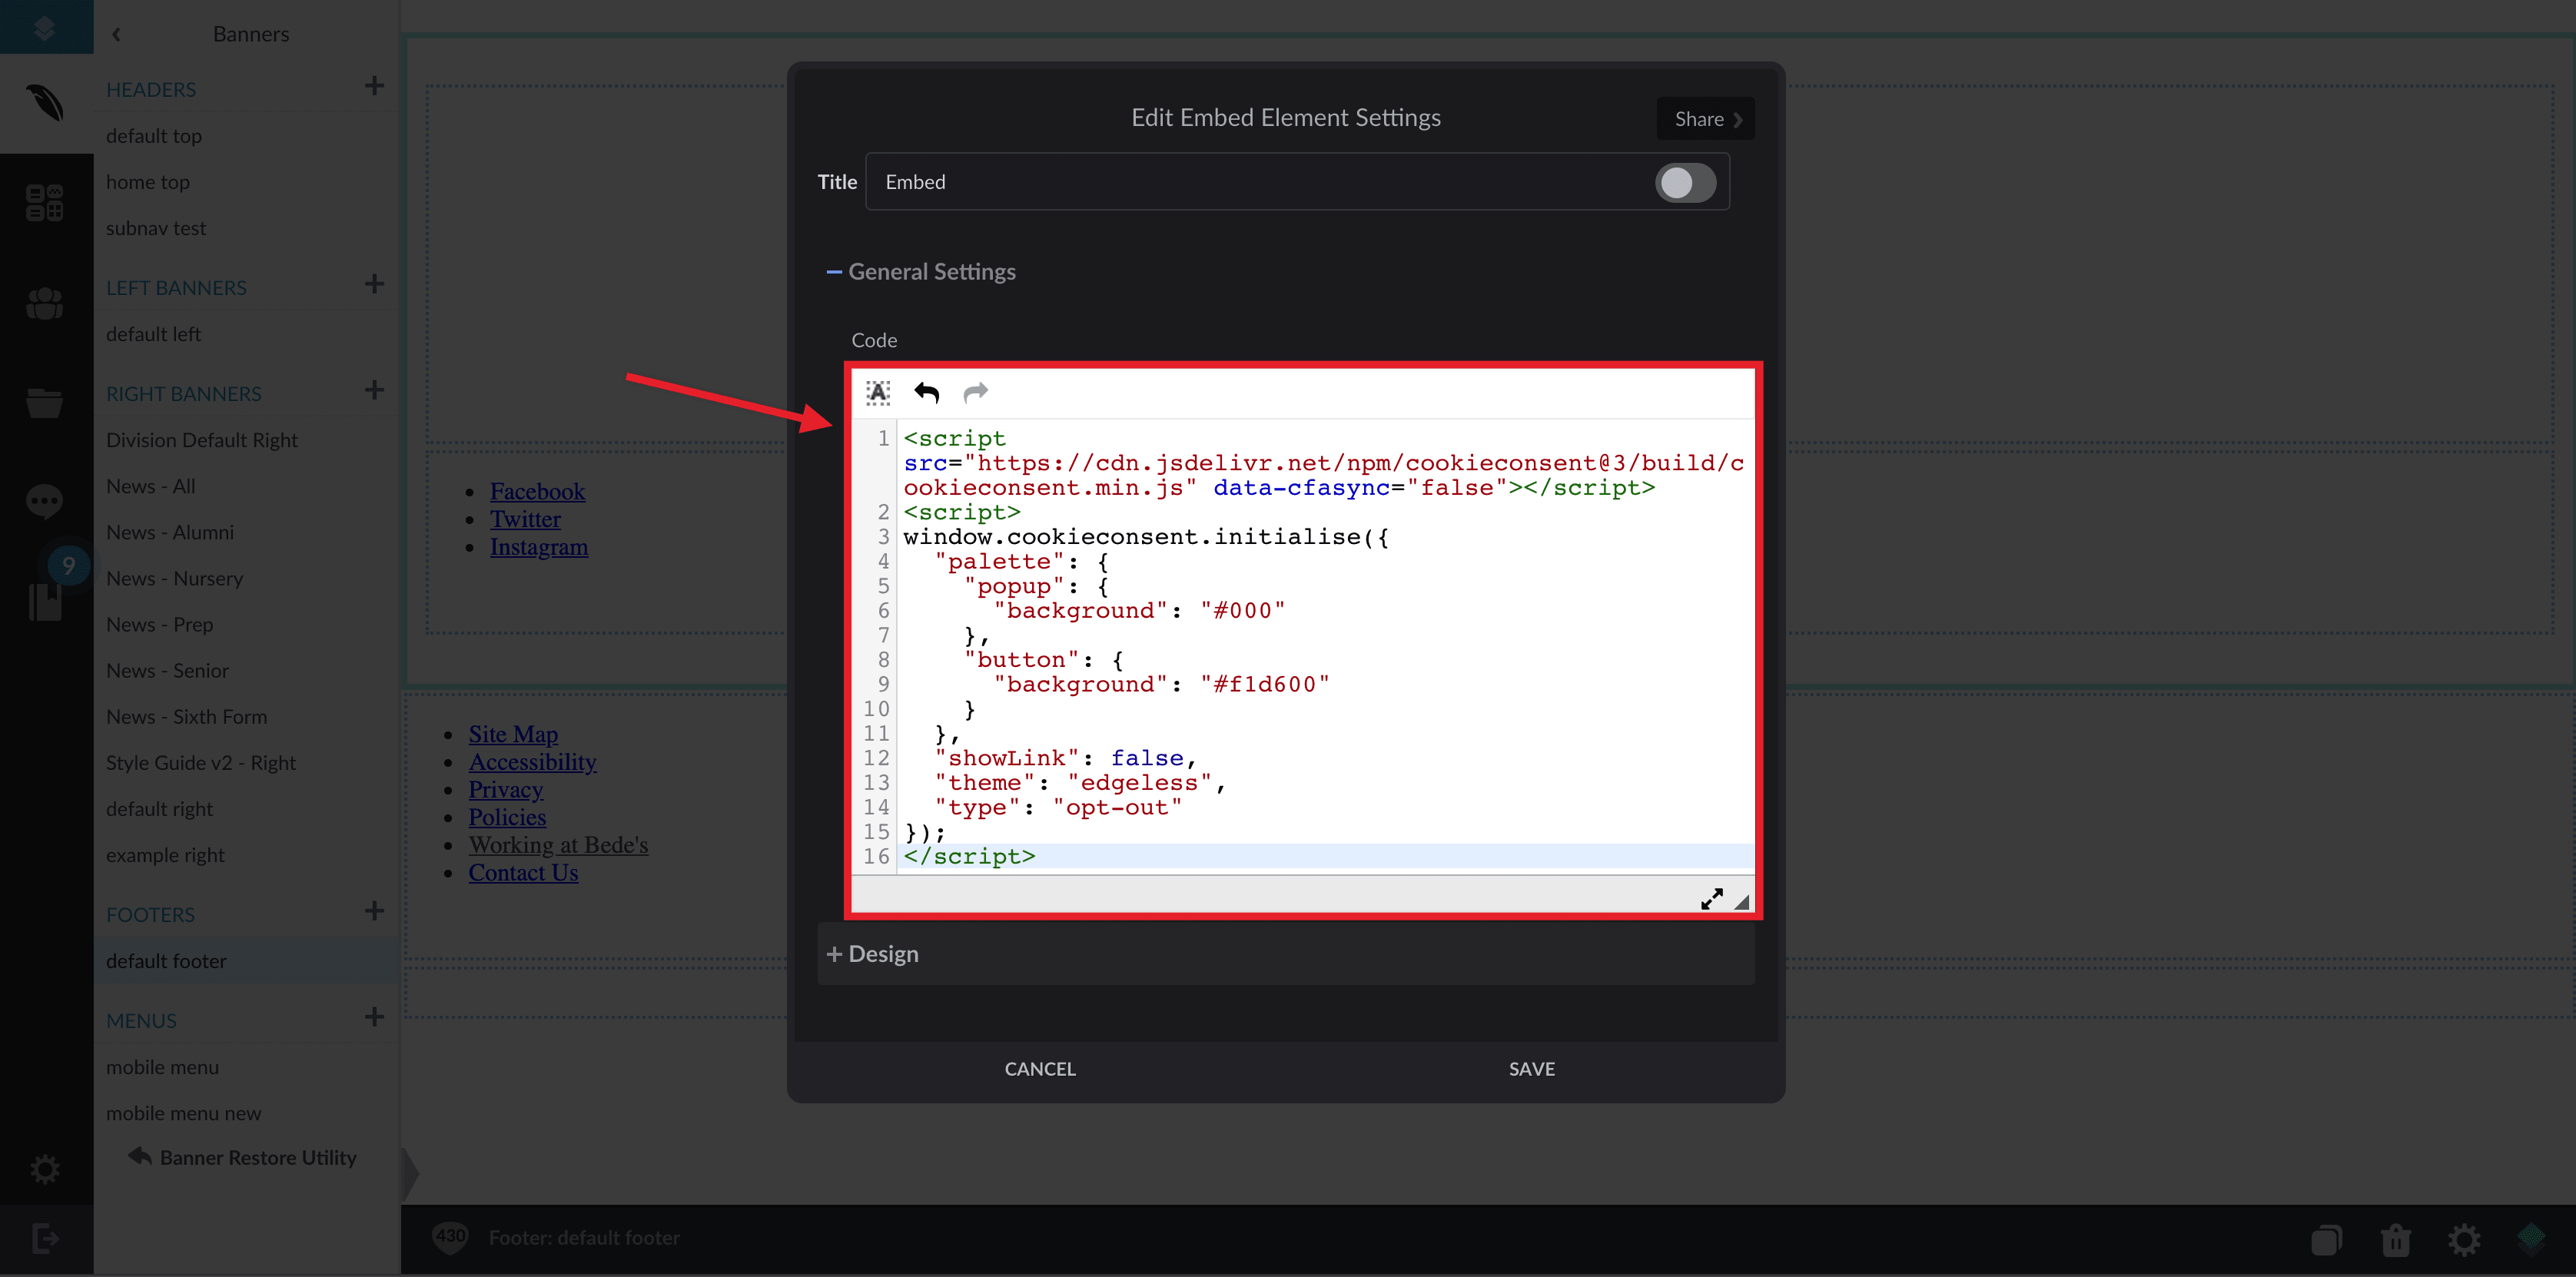Click the Instagram link

point(538,547)
